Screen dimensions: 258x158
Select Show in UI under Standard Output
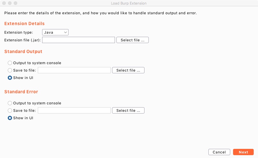[x=10, y=78]
